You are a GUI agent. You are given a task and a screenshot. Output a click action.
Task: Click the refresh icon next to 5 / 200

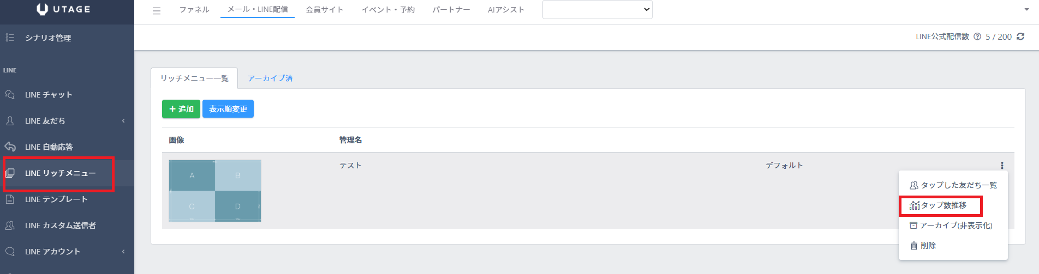[1020, 36]
